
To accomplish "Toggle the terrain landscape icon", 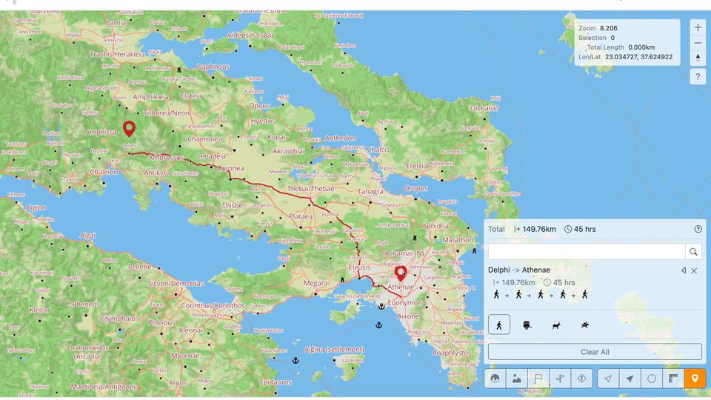I will point(517,379).
